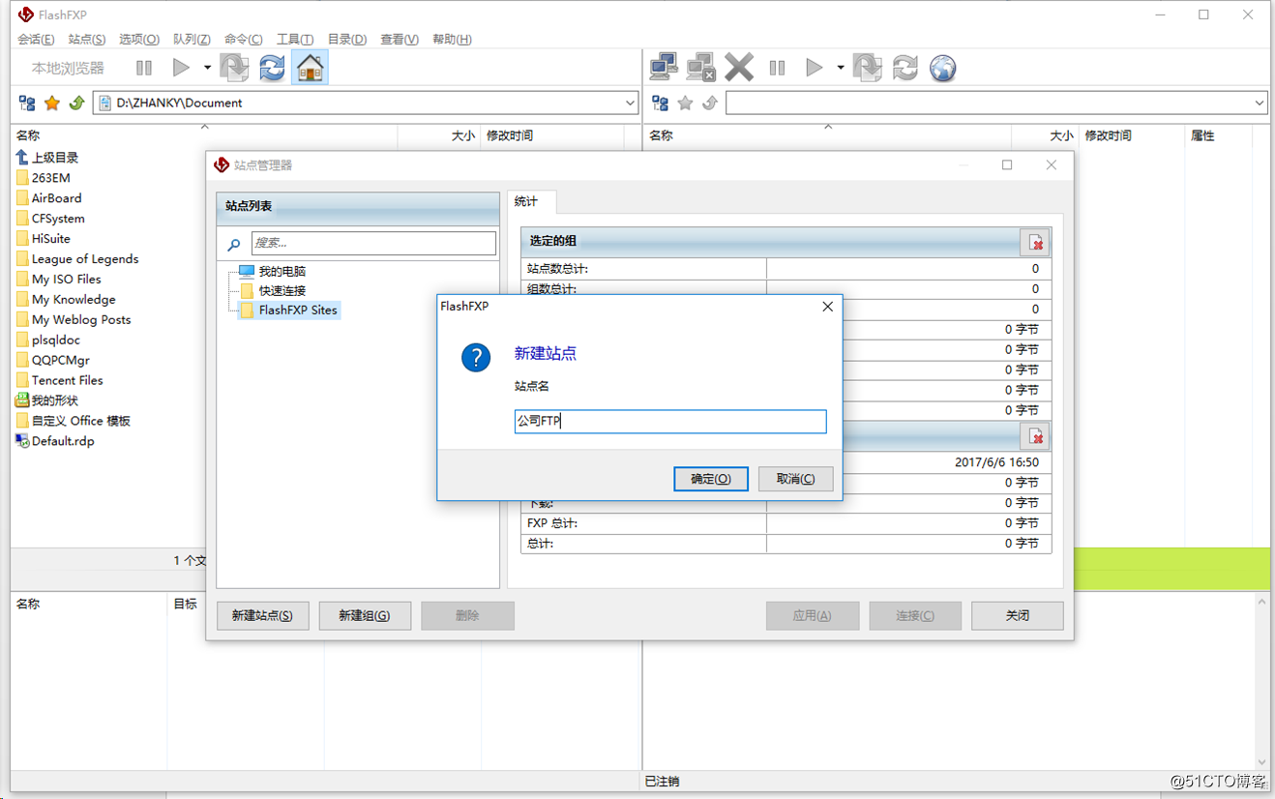Select the 263EM folder in the local list
The image size is (1275, 799).
(x=43, y=178)
